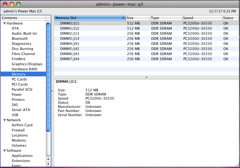Click admin's Power Mac G5 label

[23, 11]
